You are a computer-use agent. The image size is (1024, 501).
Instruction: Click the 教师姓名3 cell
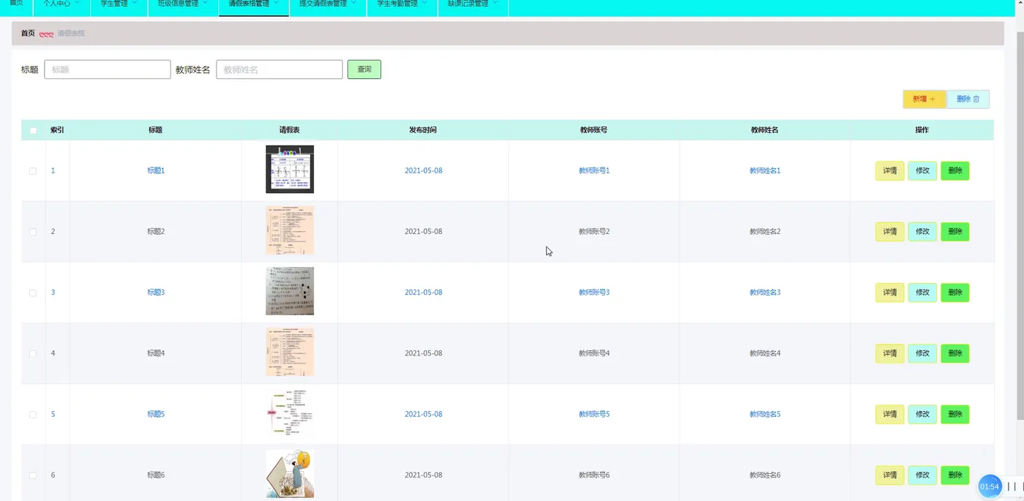pyautogui.click(x=765, y=293)
